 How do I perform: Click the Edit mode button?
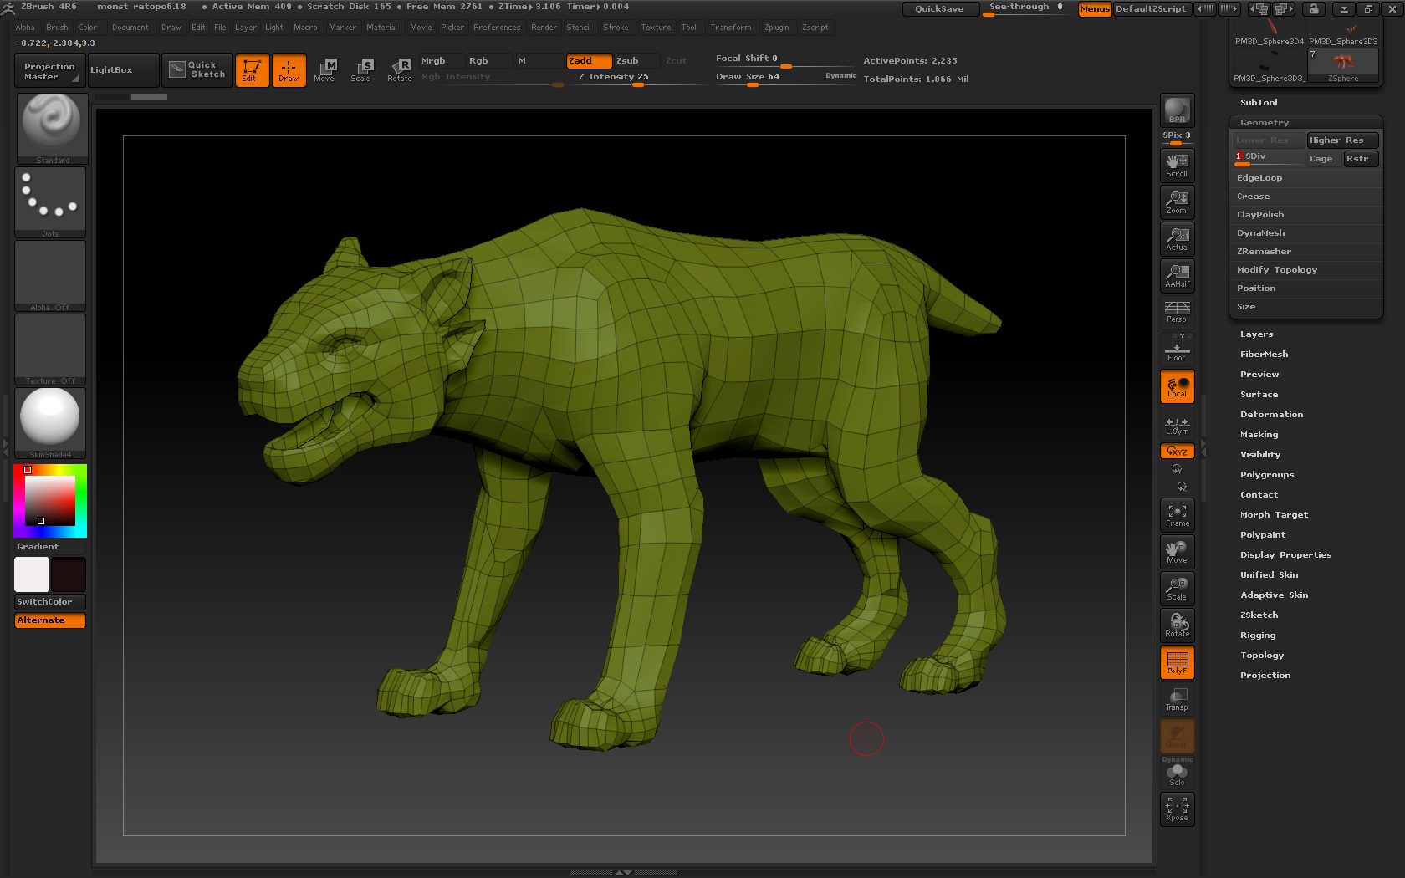tap(252, 70)
